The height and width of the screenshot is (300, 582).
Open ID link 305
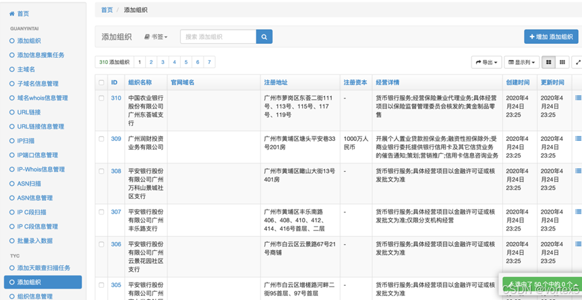tap(116, 285)
